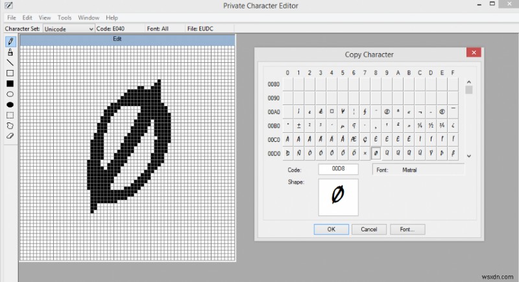Select the Hollow Rectangle tool
Image resolution: width=519 pixels, height=282 pixels.
click(x=10, y=73)
